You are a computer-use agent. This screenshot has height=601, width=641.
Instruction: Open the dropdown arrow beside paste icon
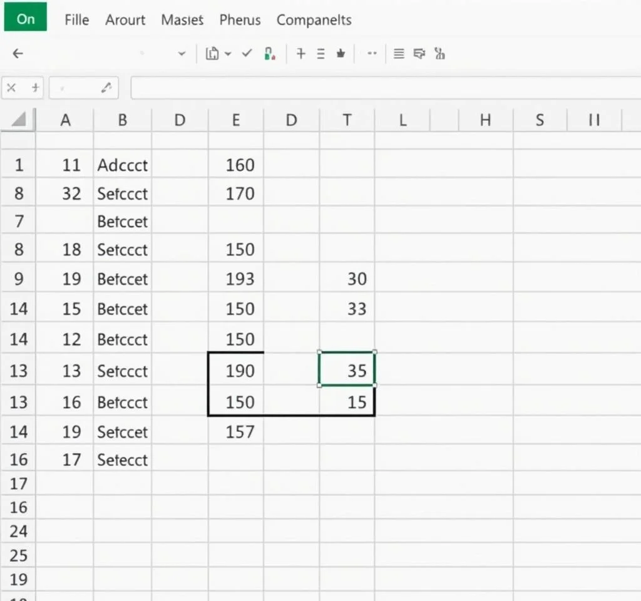point(228,54)
